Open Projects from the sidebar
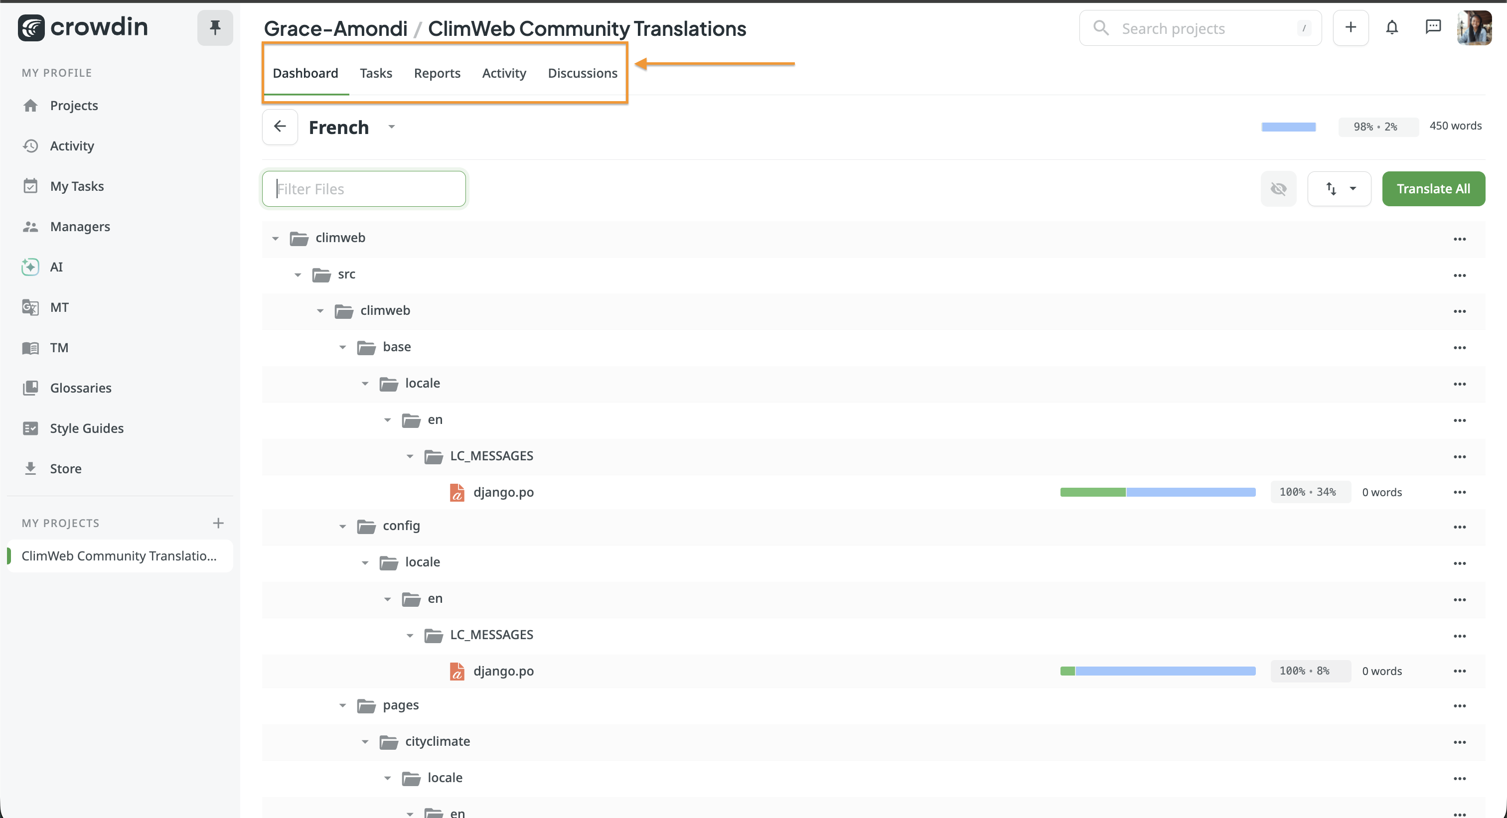The height and width of the screenshot is (818, 1507). [74, 105]
